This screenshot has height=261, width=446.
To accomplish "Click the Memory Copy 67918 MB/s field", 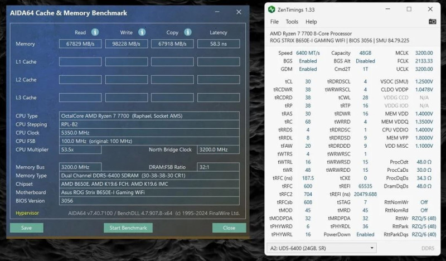I will point(172,44).
